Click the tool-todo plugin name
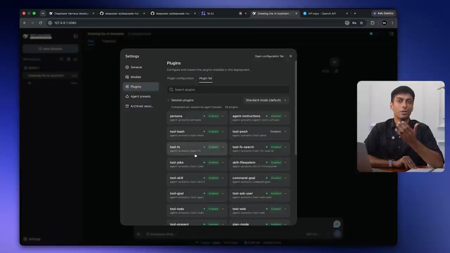The image size is (450, 253). point(177,209)
